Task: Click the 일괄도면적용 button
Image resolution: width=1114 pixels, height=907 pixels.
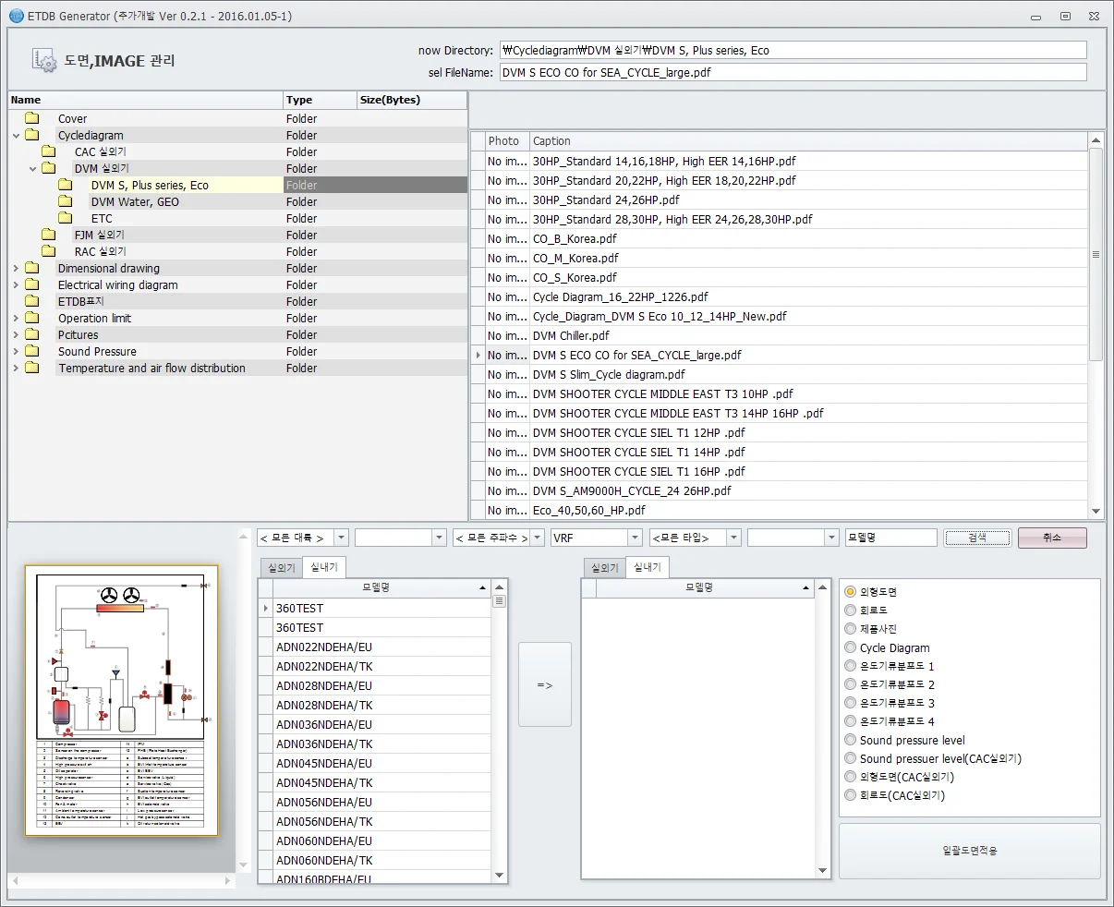Action: point(969,851)
